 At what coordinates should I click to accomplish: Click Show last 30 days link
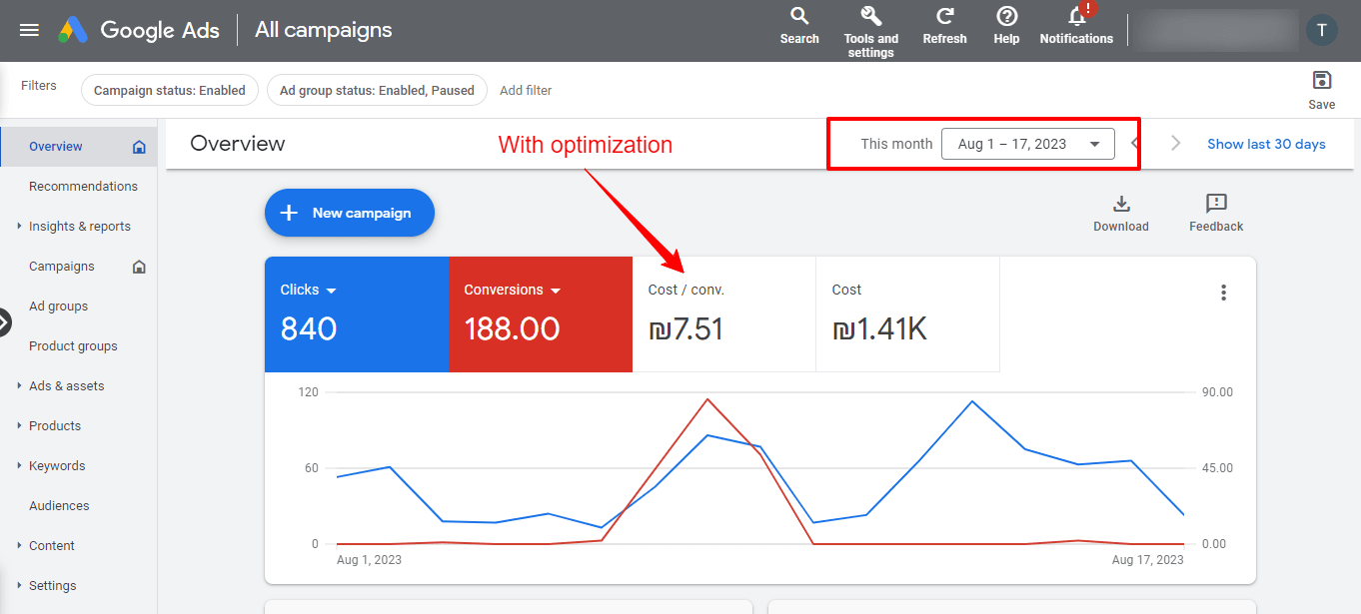click(1266, 144)
